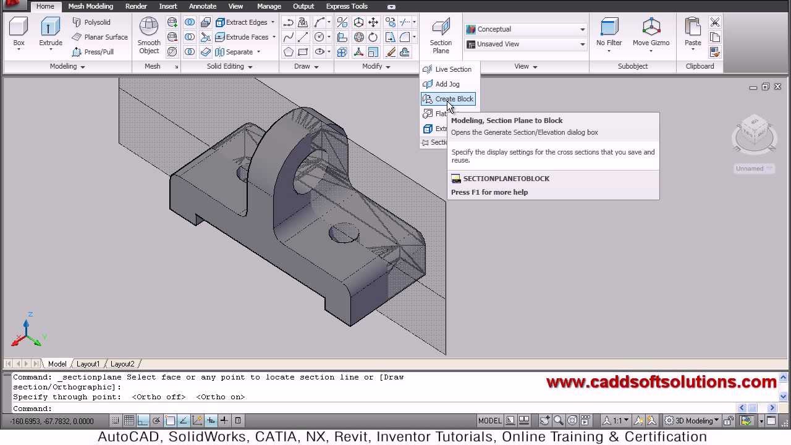Select Live Section from dropdown menu
This screenshot has height=445, width=791.
coord(447,69)
